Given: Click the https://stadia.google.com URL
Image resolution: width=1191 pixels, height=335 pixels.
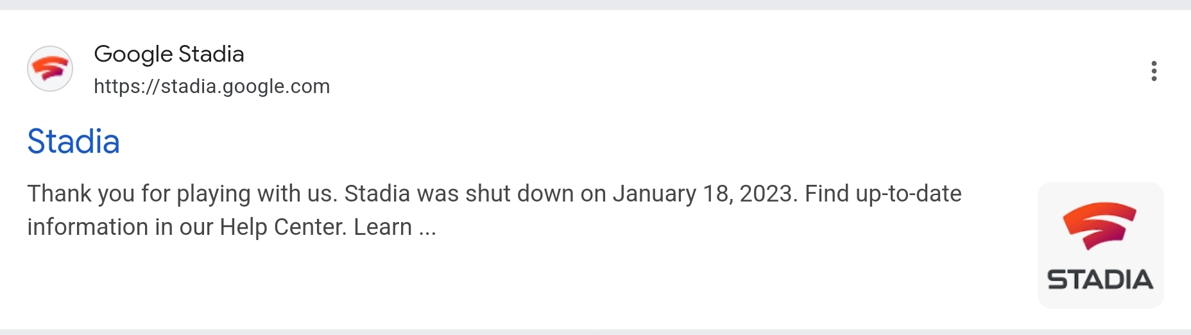Looking at the screenshot, I should tap(212, 86).
